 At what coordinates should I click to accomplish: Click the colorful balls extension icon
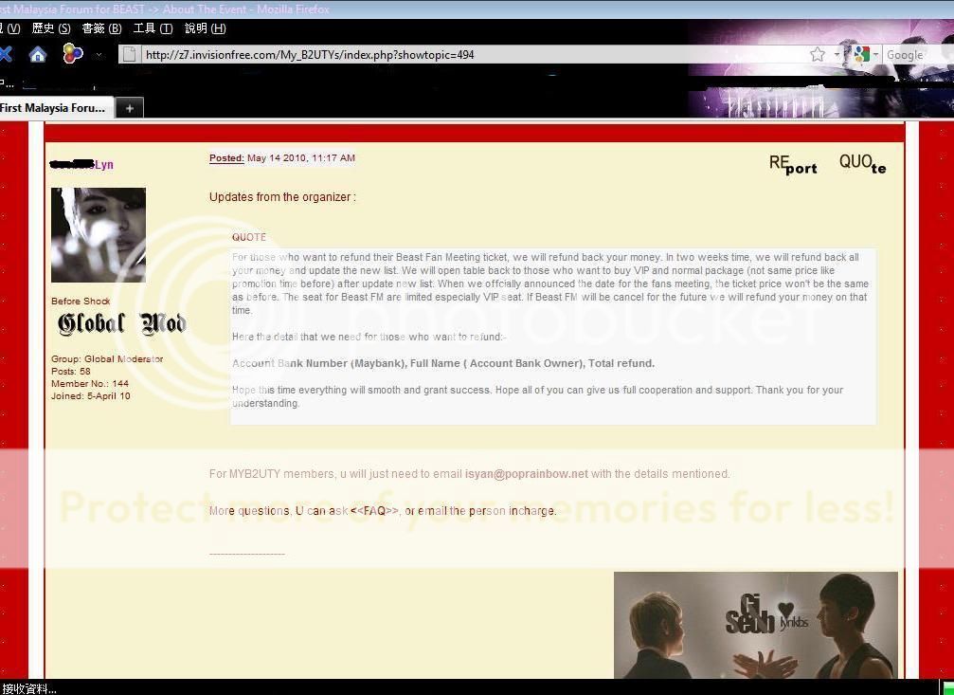72,54
